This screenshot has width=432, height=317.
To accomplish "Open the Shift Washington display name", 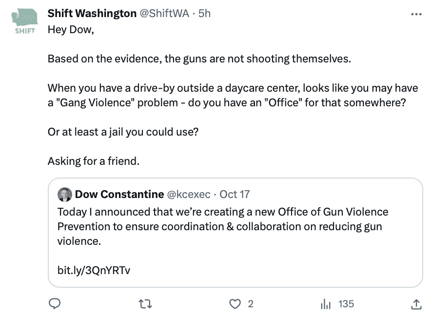I will 92,14.
